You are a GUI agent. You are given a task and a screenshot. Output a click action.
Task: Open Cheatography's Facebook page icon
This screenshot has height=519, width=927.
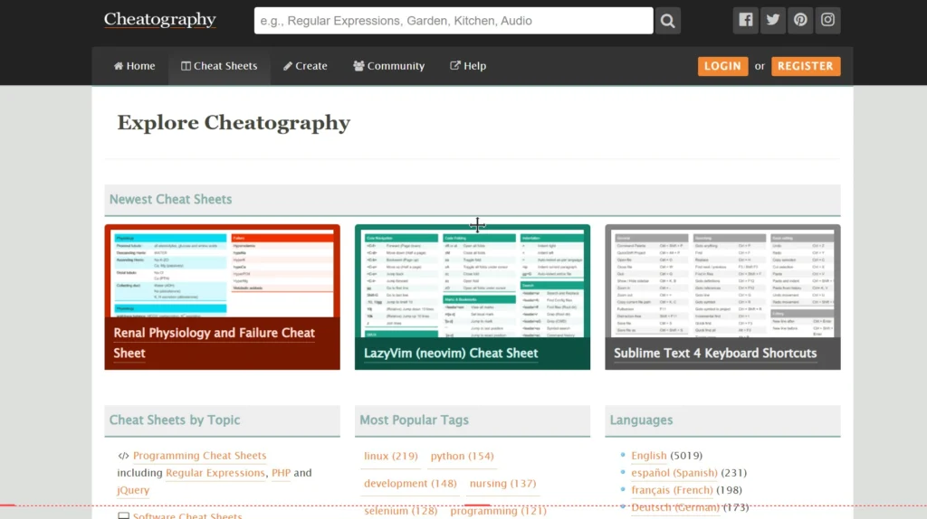[746, 20]
